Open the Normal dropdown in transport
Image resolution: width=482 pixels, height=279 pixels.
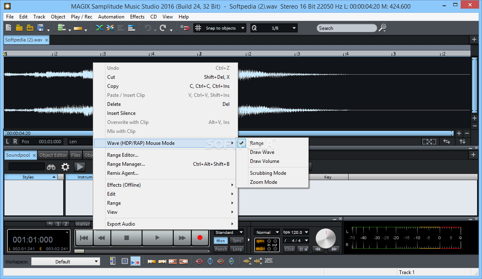tap(267, 232)
